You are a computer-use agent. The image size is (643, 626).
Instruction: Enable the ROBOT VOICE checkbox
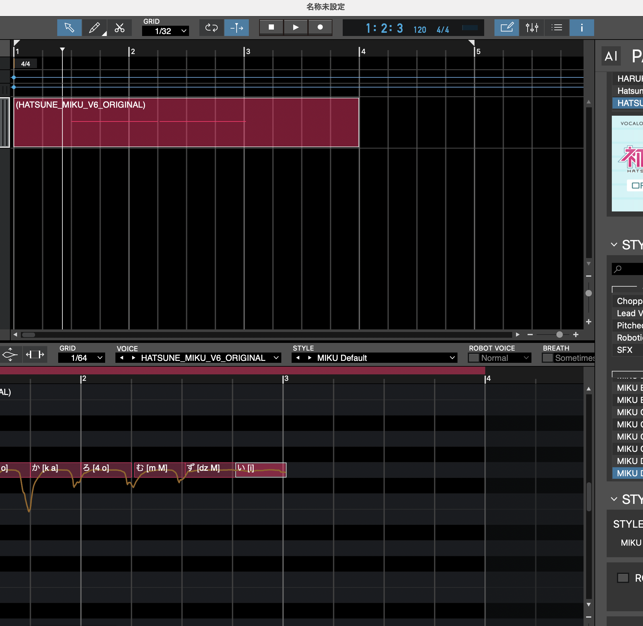tap(474, 358)
